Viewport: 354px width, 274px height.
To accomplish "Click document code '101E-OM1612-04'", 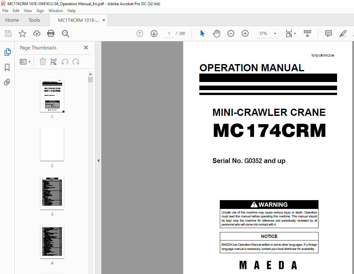I will pyautogui.click(x=322, y=55).
